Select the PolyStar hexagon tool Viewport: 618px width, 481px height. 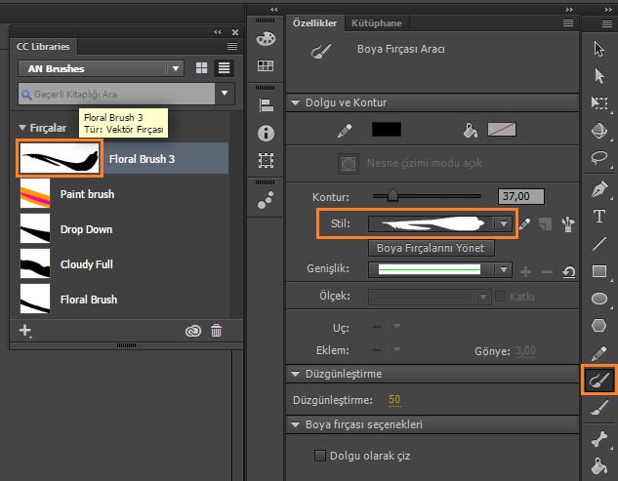(x=599, y=326)
